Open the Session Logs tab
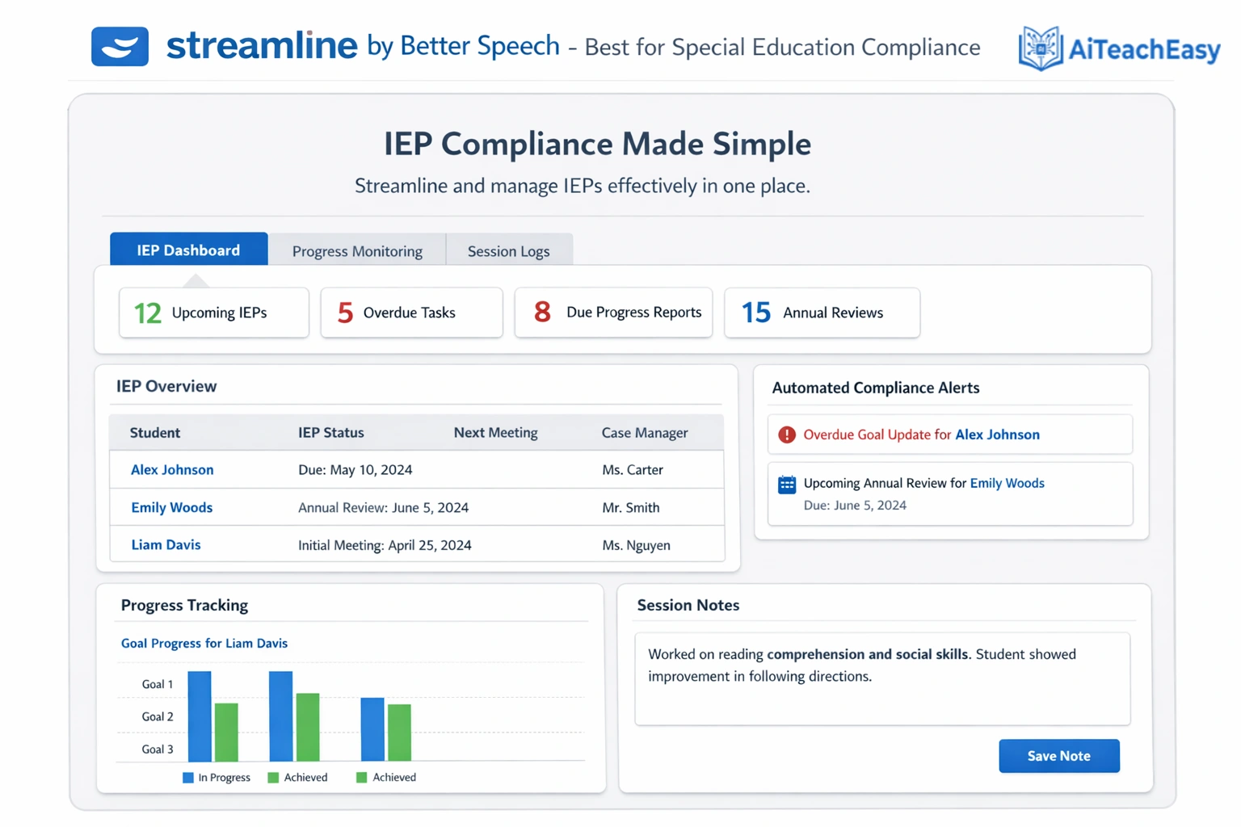 point(508,250)
